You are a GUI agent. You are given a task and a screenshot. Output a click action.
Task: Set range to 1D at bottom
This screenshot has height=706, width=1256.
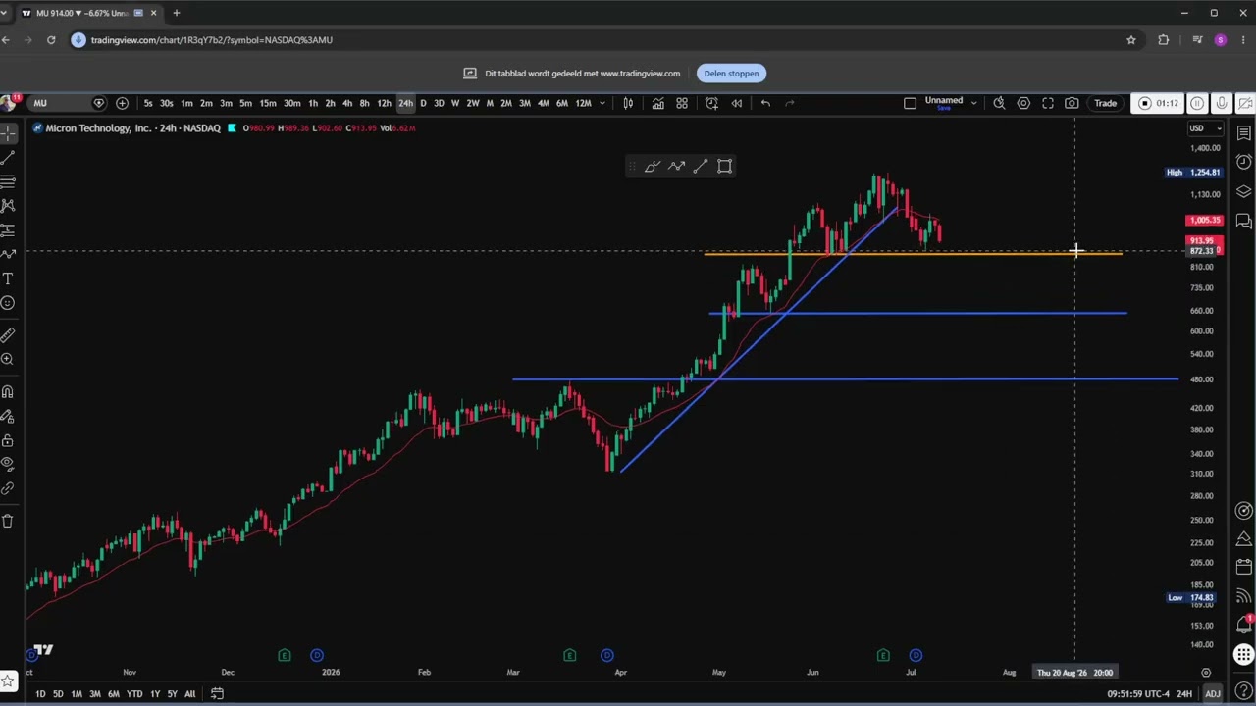40,694
